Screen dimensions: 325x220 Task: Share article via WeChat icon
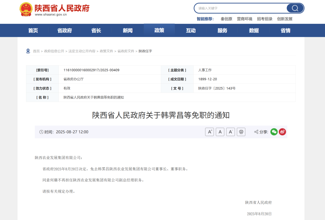coord(274,132)
